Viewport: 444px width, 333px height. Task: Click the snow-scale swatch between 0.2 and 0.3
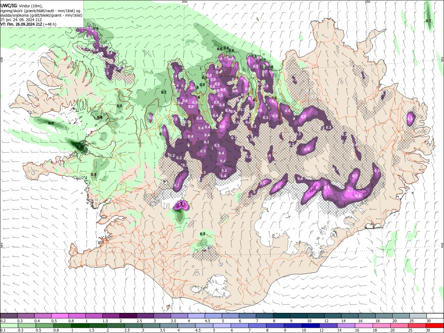pos(9,316)
